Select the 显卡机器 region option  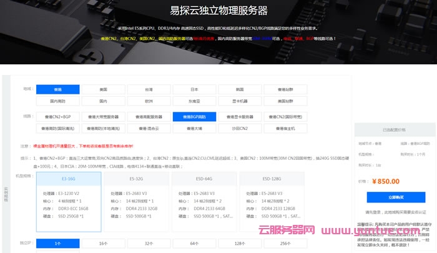pyautogui.click(x=240, y=101)
